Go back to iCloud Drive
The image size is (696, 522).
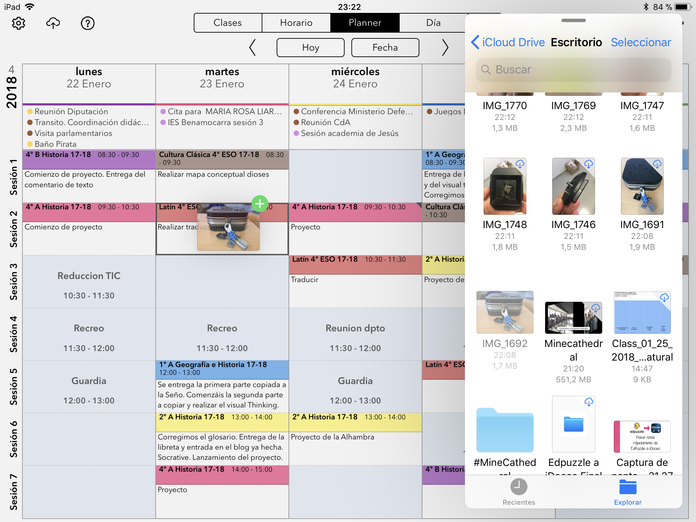tap(508, 42)
